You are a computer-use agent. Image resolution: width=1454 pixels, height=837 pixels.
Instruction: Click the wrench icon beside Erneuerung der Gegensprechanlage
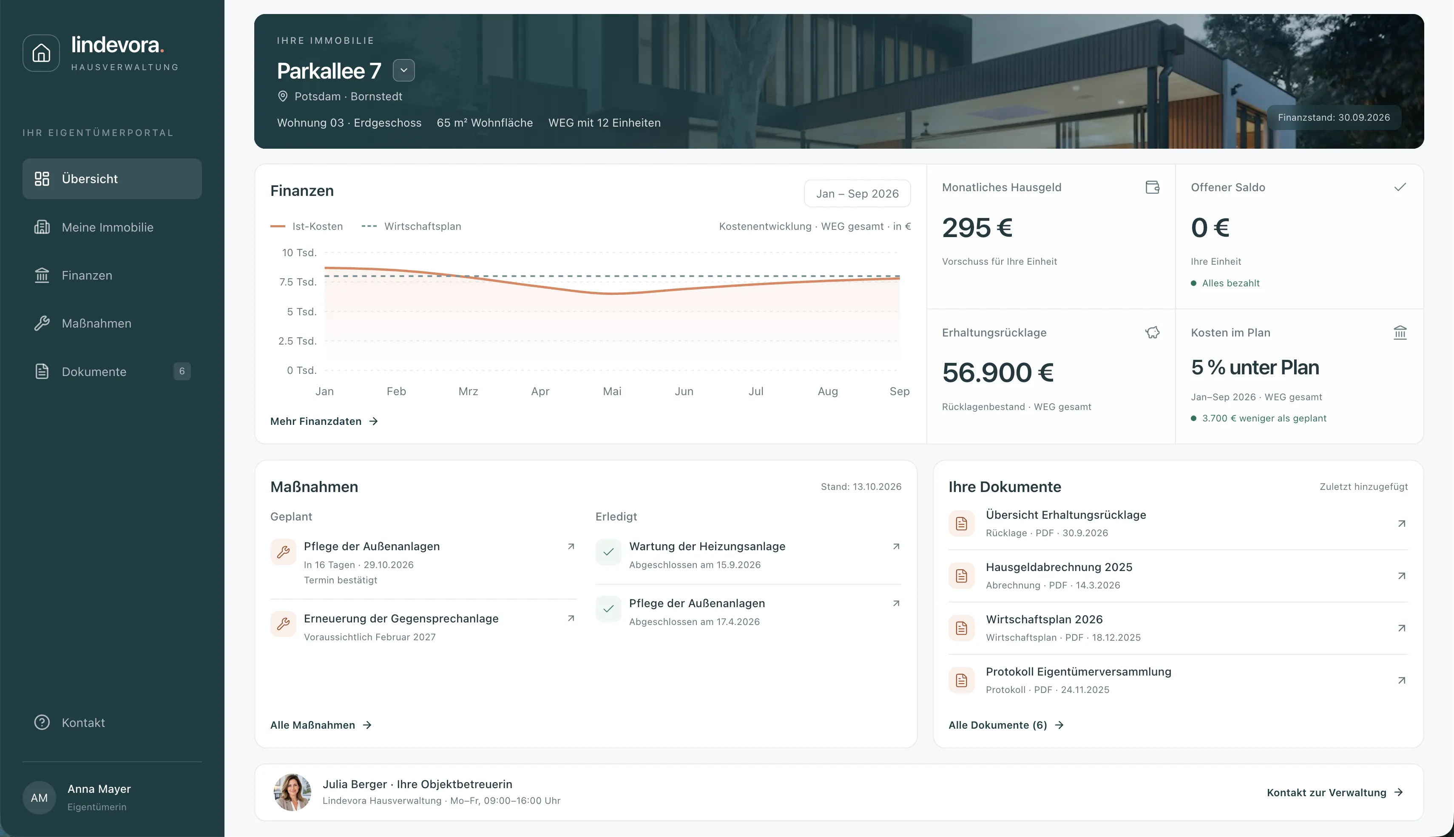(283, 624)
